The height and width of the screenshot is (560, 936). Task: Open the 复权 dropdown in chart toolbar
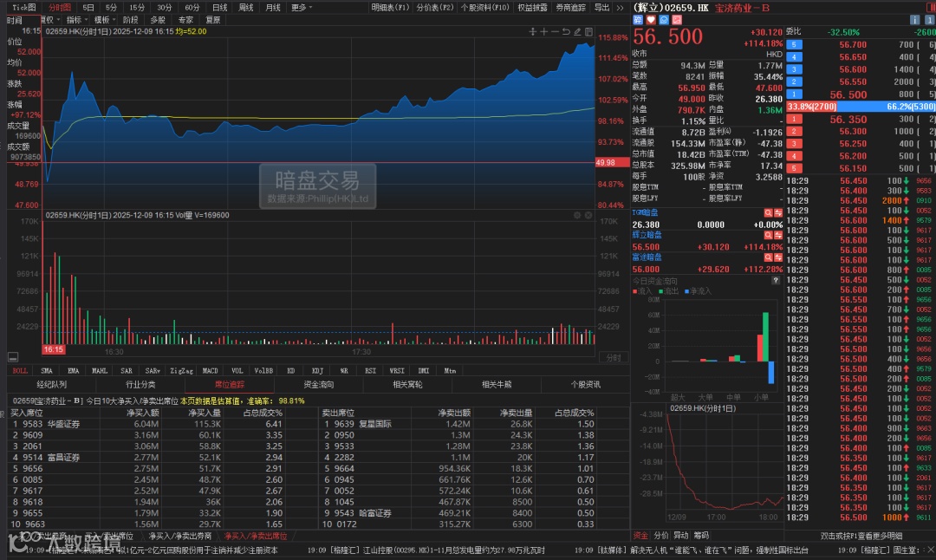[50, 20]
